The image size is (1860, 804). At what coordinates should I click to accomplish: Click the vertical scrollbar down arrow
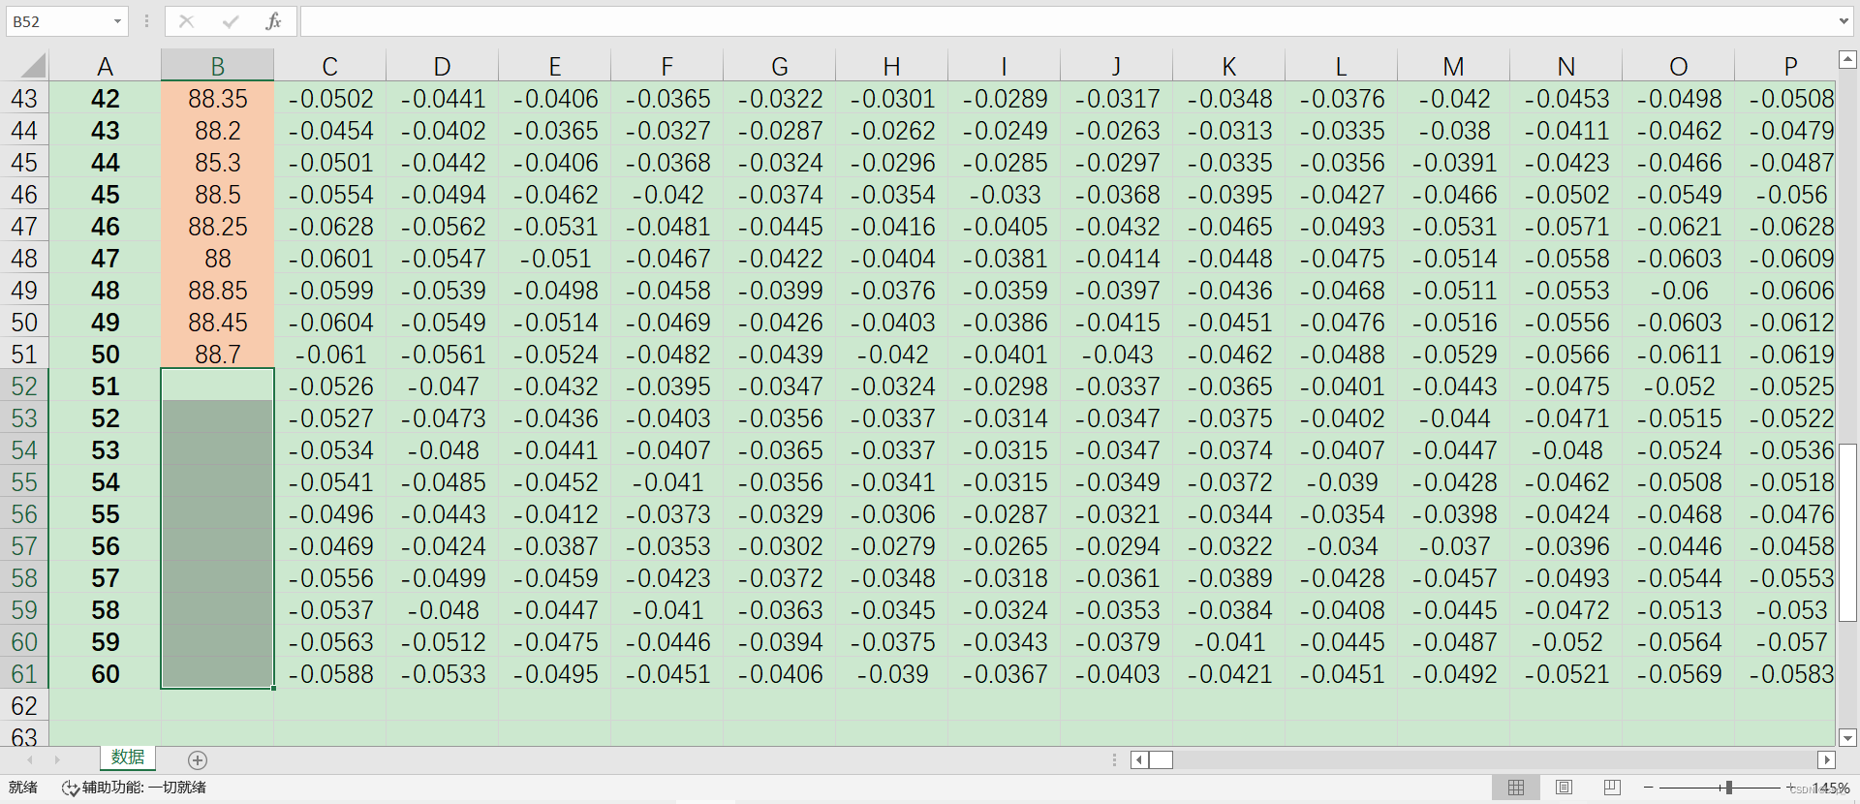point(1847,738)
